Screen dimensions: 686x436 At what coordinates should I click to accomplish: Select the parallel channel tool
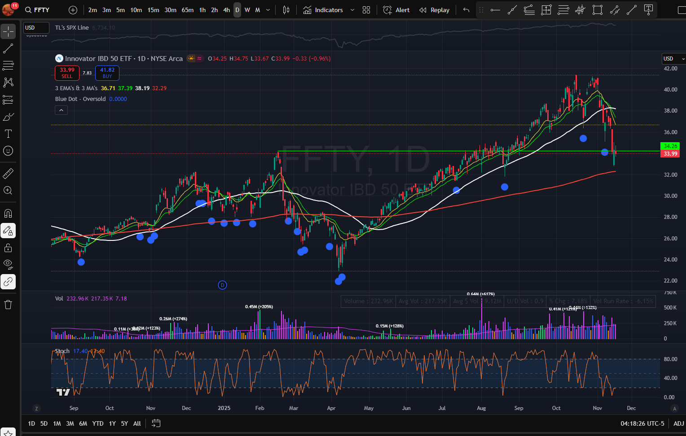pos(615,10)
